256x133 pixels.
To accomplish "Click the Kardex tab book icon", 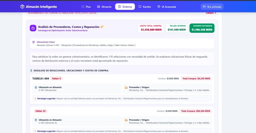I will point(140,7).
